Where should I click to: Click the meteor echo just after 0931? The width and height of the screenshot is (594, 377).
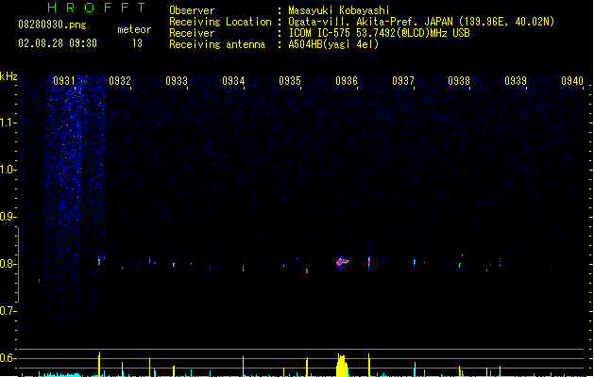tap(99, 260)
